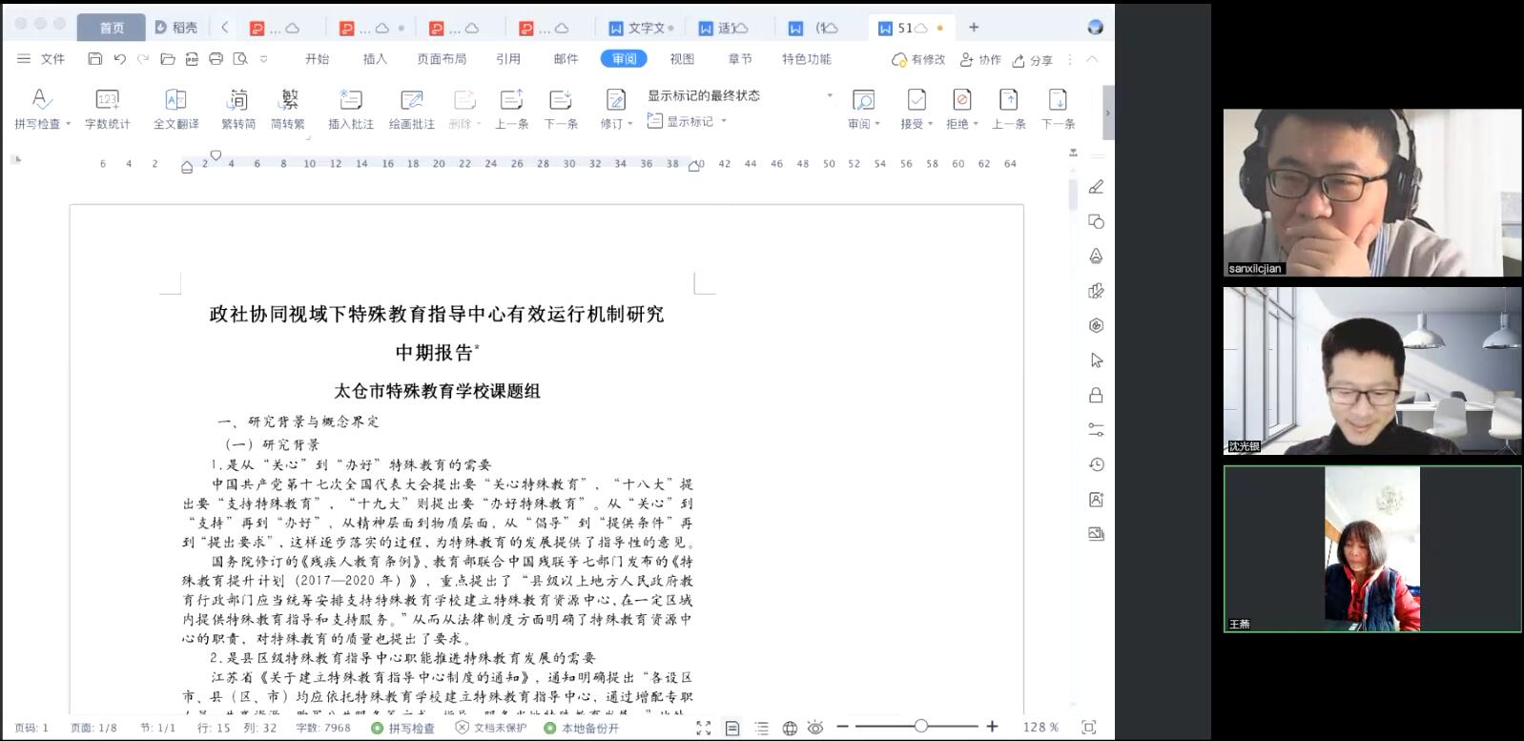Convert text with 繁转简
The width and height of the screenshot is (1524, 741).
[x=238, y=109]
